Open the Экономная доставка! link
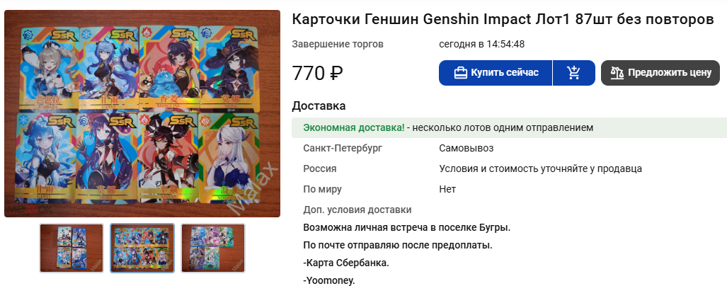727x286 pixels. coord(354,127)
